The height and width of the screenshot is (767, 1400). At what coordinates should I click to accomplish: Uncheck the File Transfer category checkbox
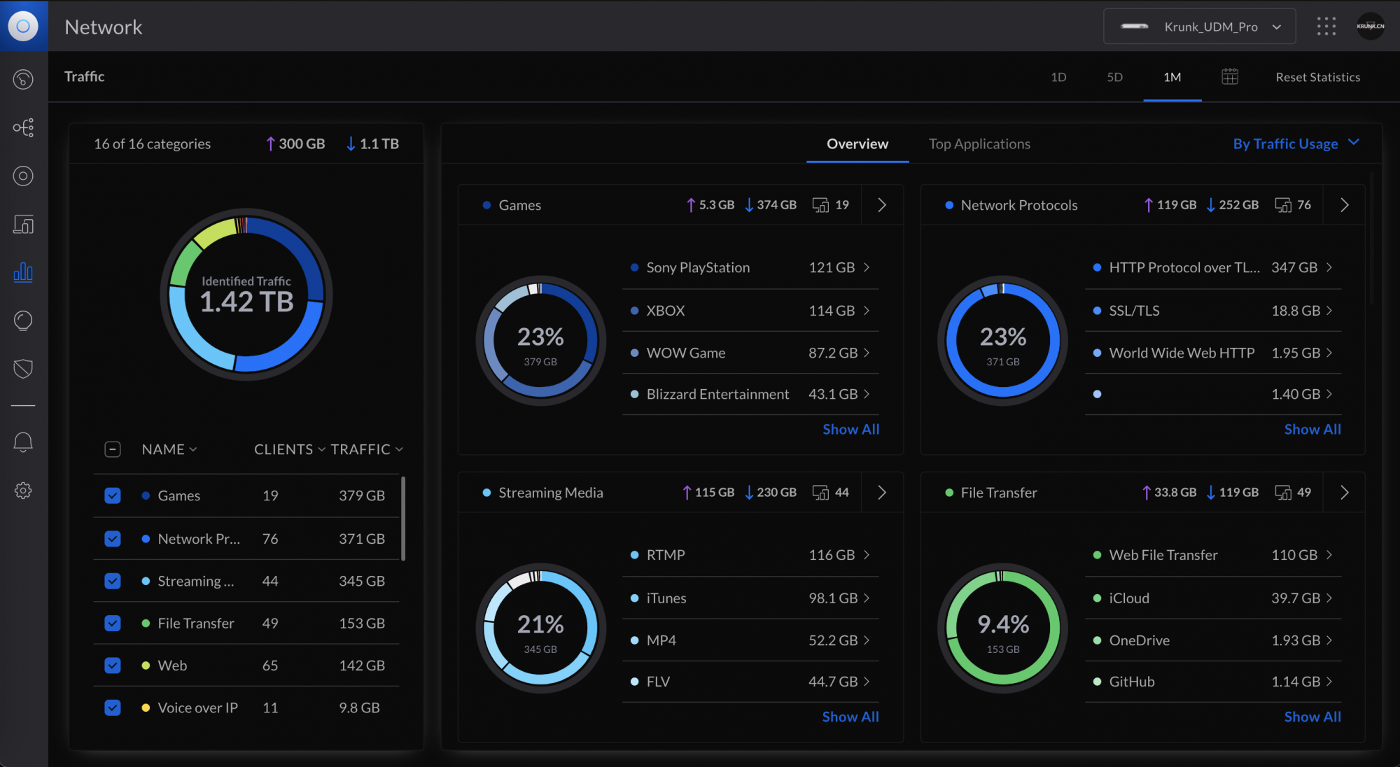click(113, 623)
